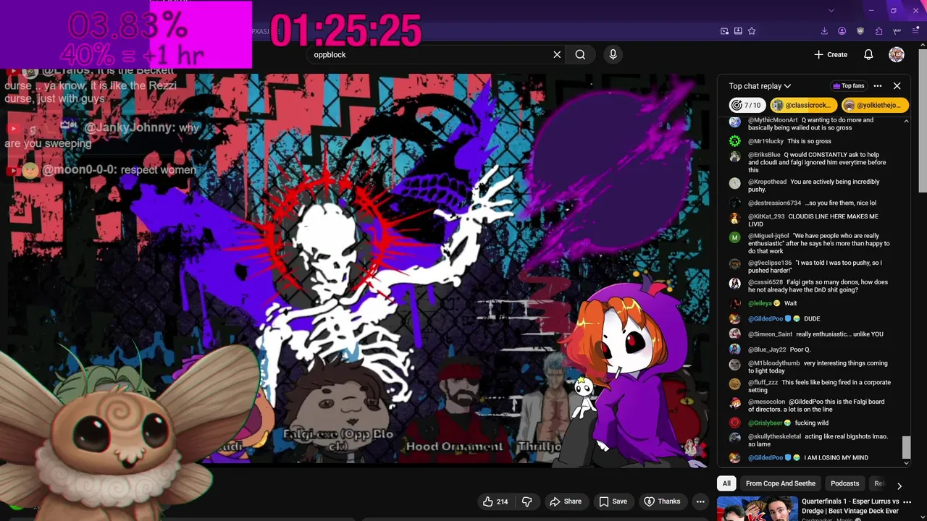Open Quarterfinals Esper Lurrus video thumbnail

coord(757,509)
